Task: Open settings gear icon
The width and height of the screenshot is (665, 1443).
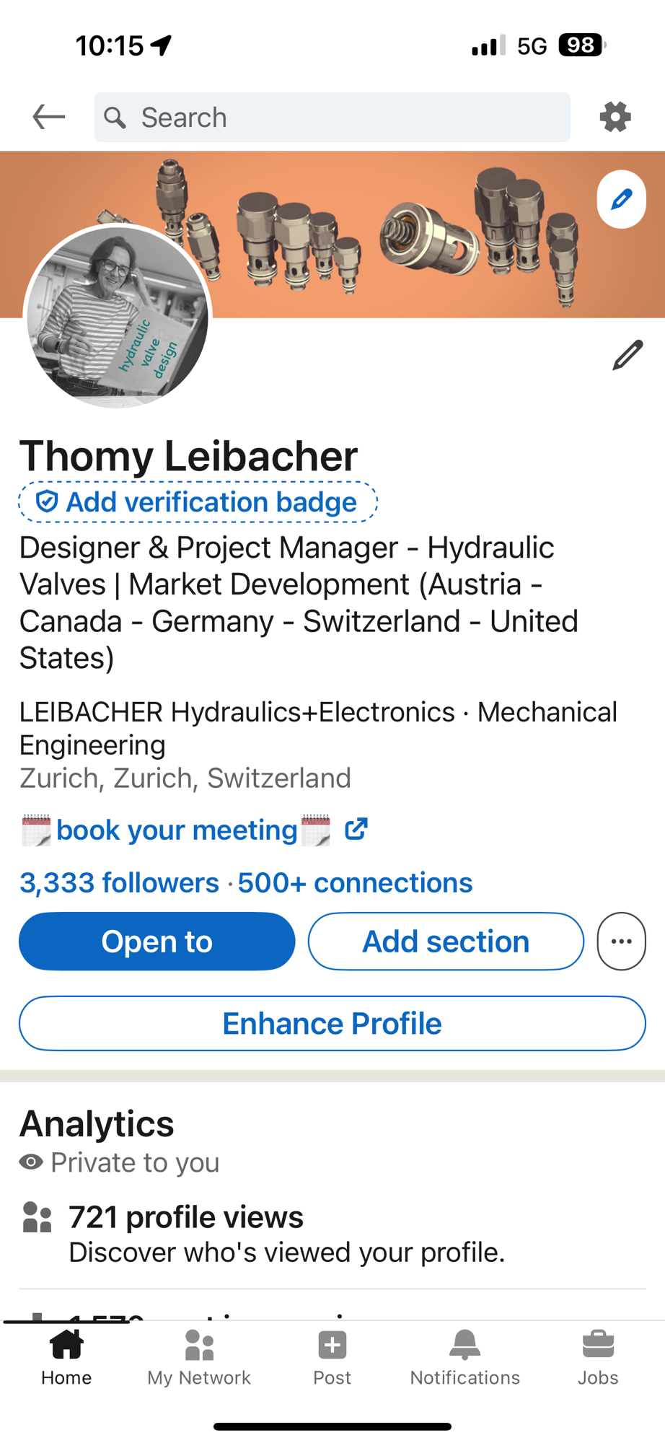Action: [x=615, y=117]
